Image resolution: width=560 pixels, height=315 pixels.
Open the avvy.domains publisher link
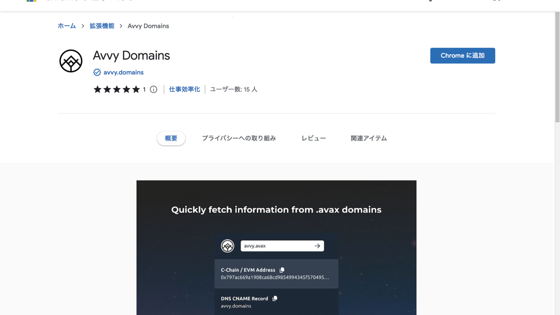point(124,73)
